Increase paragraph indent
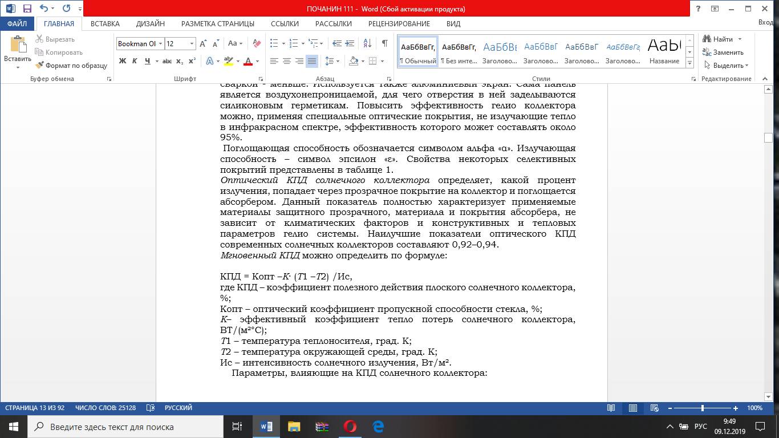This screenshot has height=438, width=779. (350, 43)
